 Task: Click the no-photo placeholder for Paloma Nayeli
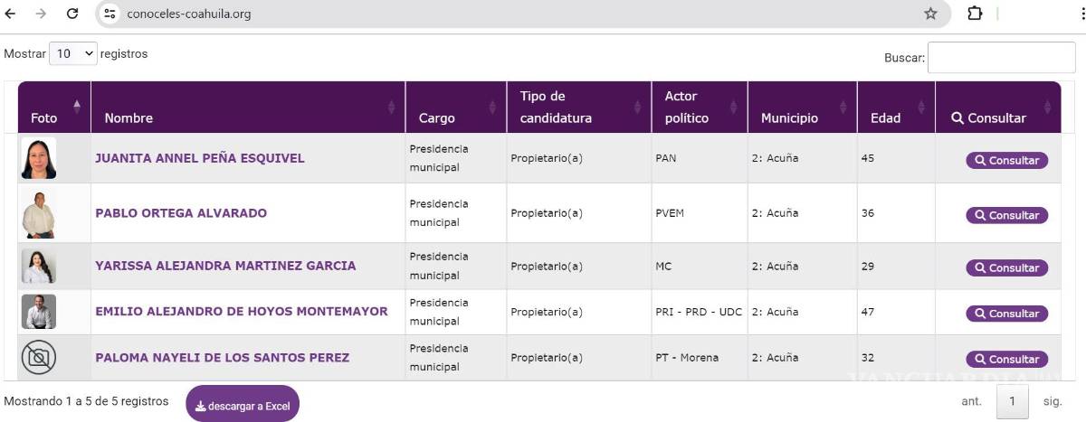39,358
